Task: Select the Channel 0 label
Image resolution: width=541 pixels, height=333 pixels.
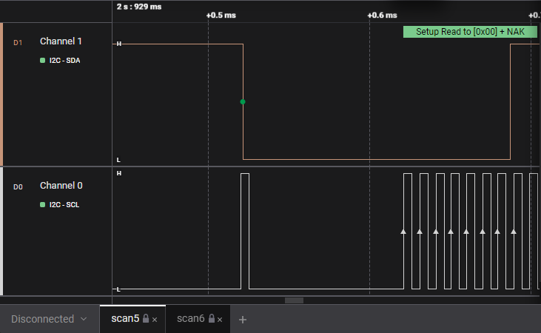Action: (61, 185)
